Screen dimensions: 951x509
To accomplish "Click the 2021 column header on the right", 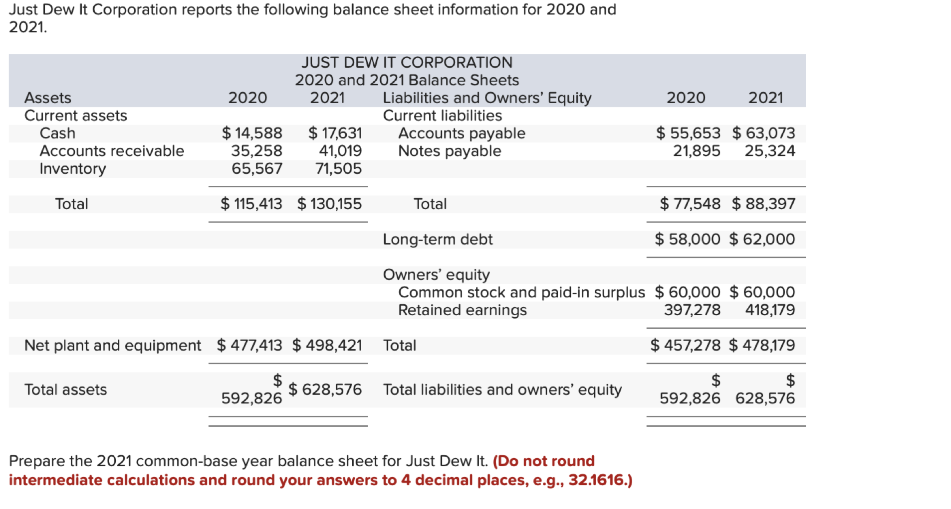I will click(x=765, y=98).
